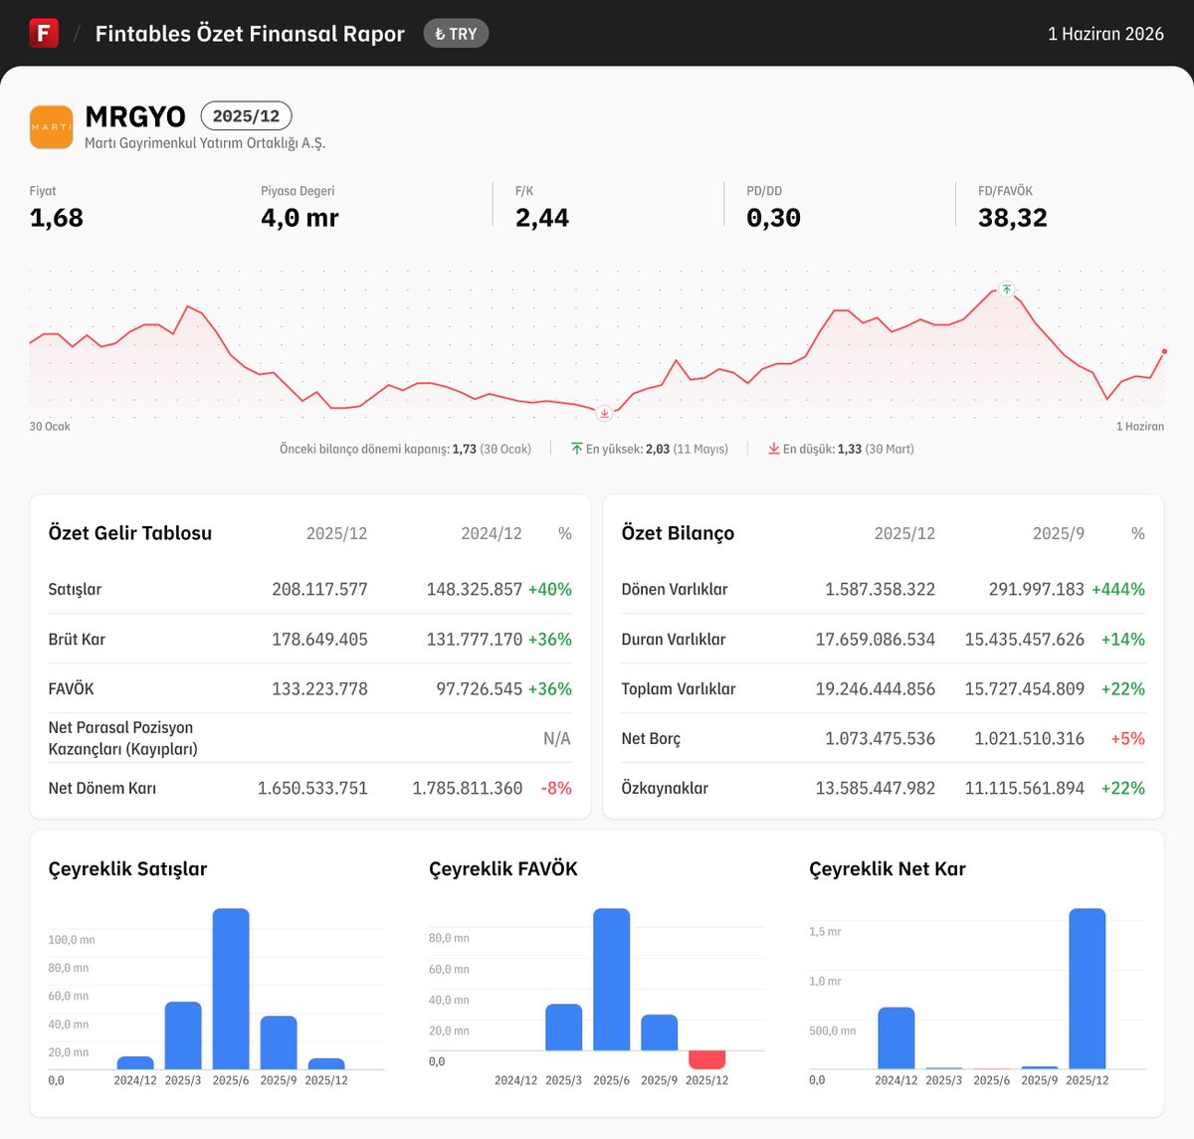The width and height of the screenshot is (1194, 1139).
Task: Click the FD/FAVÖK value 38,32
Action: 1013,218
